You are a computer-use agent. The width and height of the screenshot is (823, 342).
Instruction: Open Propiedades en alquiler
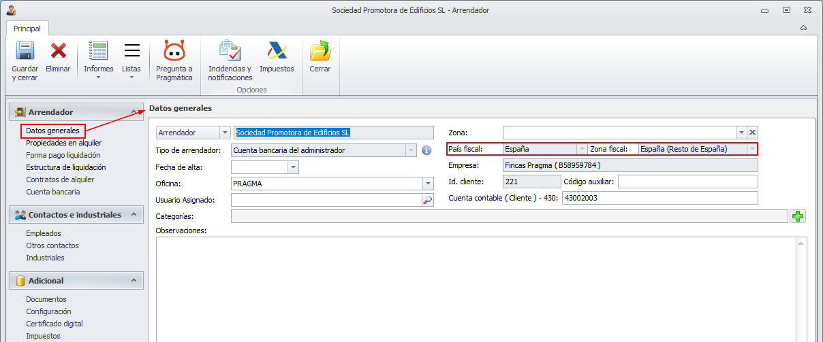(x=64, y=143)
